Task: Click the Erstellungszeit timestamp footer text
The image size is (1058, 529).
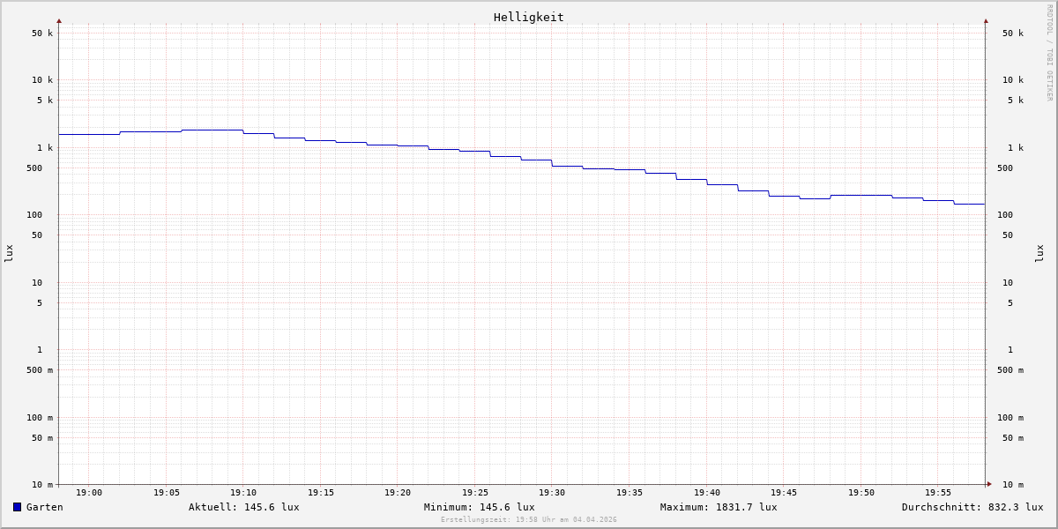Action: coord(529,520)
